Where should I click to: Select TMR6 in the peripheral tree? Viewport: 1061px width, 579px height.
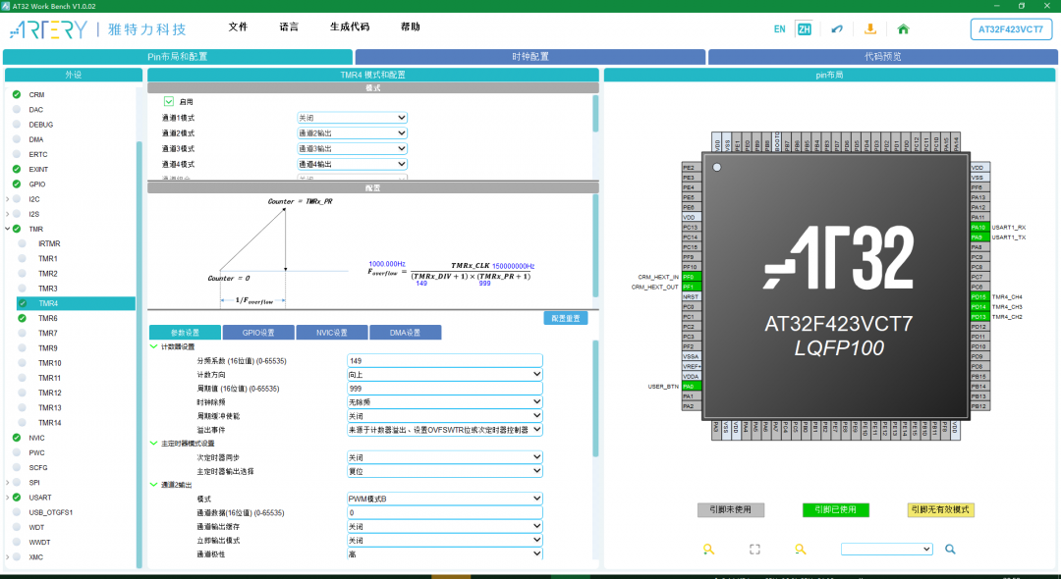[47, 318]
